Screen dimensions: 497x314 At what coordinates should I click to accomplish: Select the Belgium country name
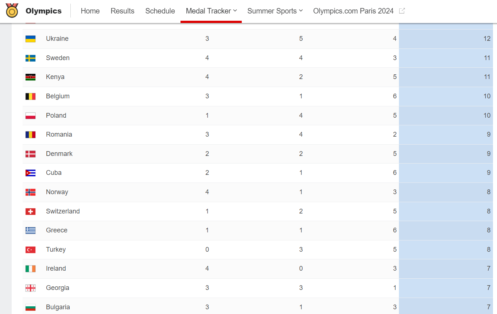(x=58, y=96)
